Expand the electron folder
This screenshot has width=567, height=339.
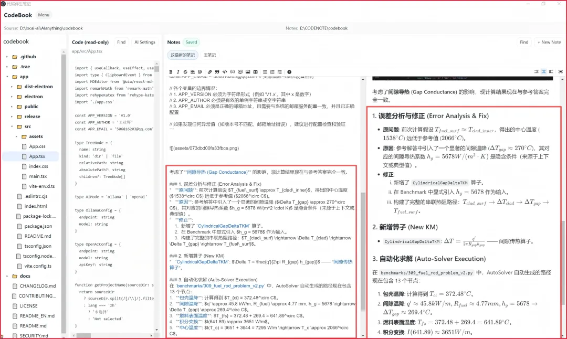[x=12, y=97]
